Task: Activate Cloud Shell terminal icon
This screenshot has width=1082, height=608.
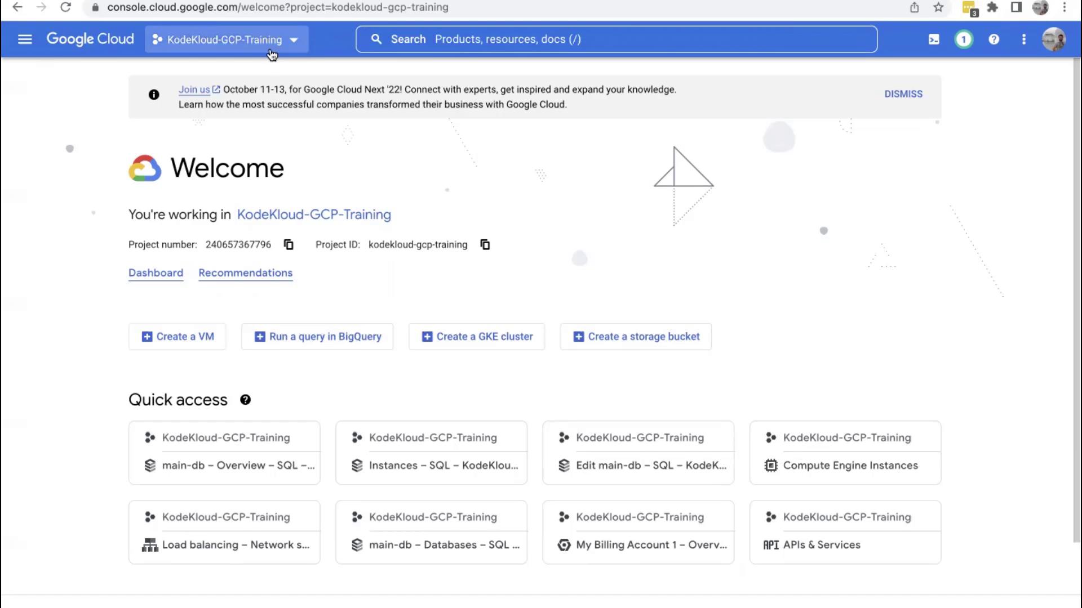Action: [x=934, y=39]
